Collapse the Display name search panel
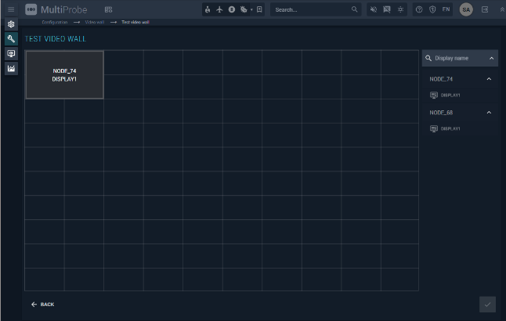The height and width of the screenshot is (321, 506). click(x=492, y=59)
